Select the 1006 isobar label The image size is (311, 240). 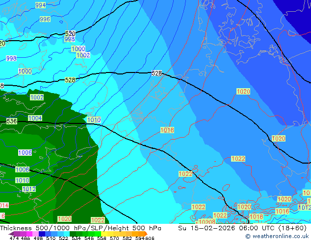pyautogui.click(x=25, y=152)
